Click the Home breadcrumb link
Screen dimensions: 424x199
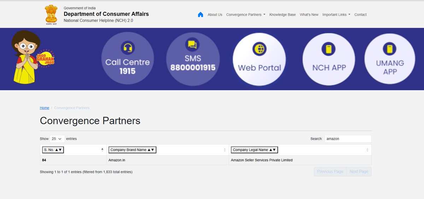[x=45, y=108]
